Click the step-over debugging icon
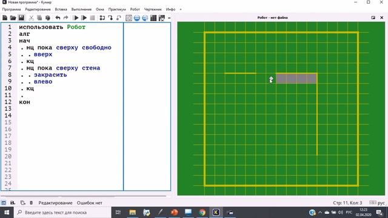This screenshot has width=388, height=218. 102,18
